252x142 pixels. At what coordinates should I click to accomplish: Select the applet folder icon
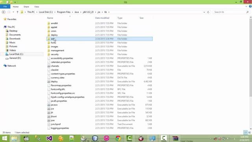49,27
